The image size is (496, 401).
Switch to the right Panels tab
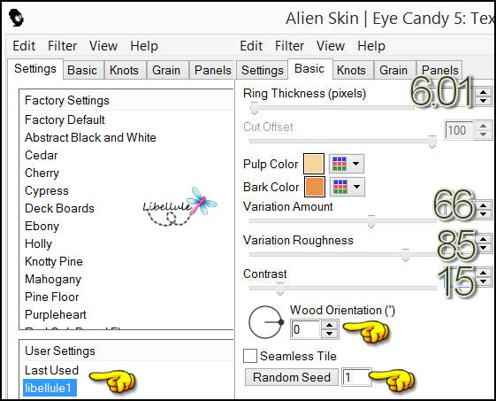pos(440,70)
